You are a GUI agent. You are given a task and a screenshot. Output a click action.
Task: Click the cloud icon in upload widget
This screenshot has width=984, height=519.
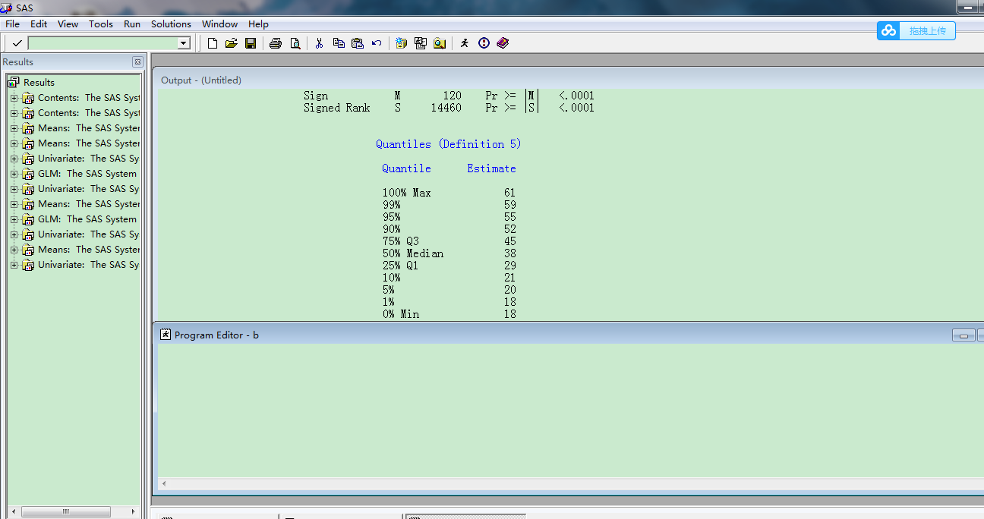888,30
